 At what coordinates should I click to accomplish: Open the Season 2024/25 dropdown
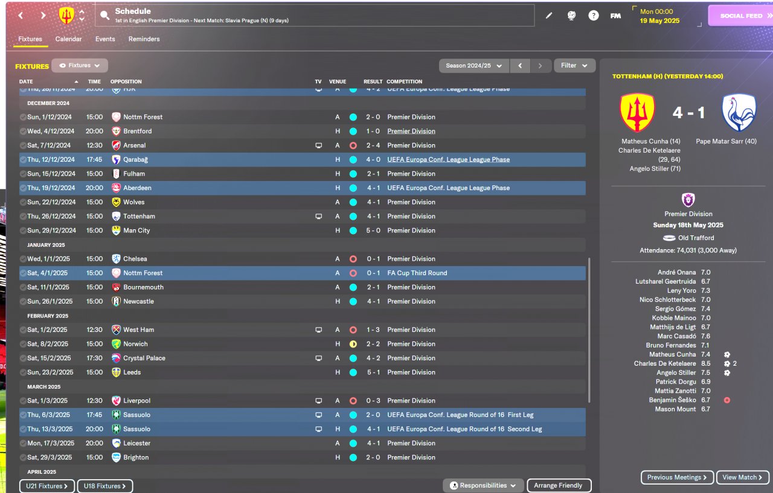[474, 66]
